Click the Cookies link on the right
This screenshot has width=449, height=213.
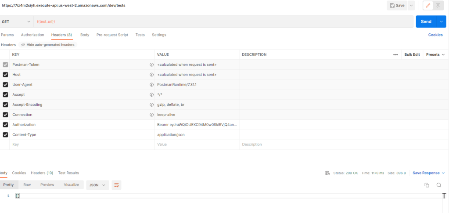click(x=435, y=35)
